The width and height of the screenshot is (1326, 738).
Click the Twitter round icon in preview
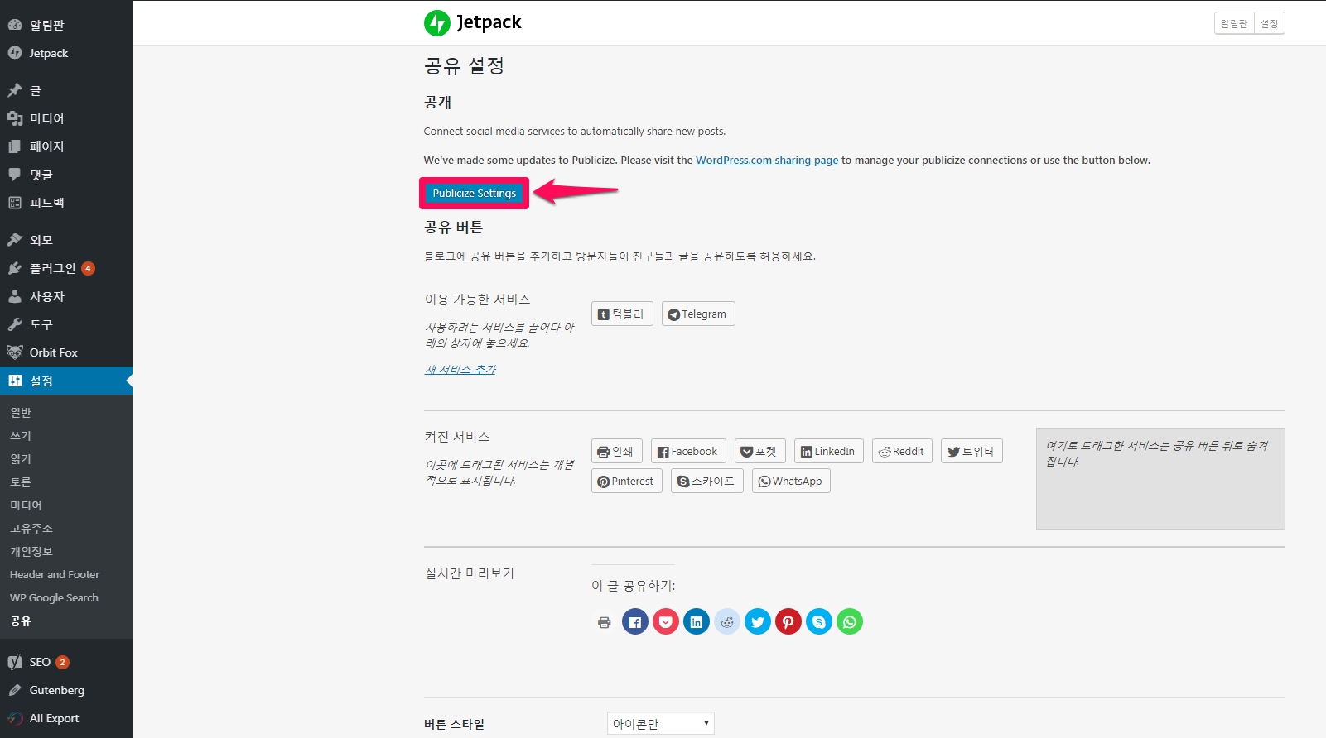click(758, 622)
